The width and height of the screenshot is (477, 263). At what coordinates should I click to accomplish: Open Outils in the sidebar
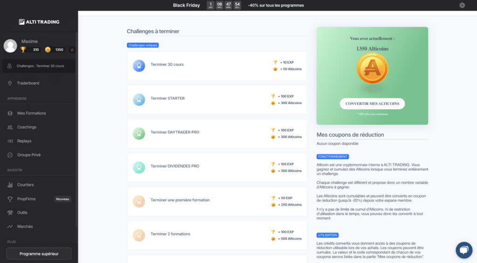22,213
